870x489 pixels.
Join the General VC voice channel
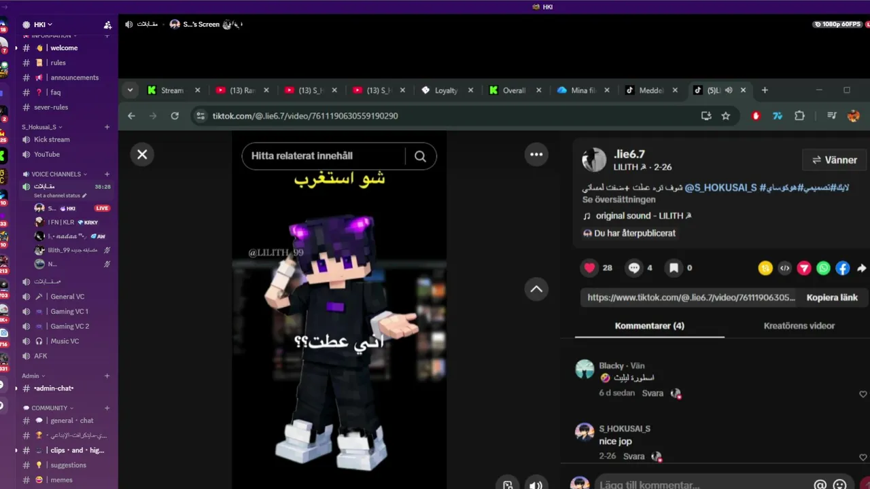66,297
